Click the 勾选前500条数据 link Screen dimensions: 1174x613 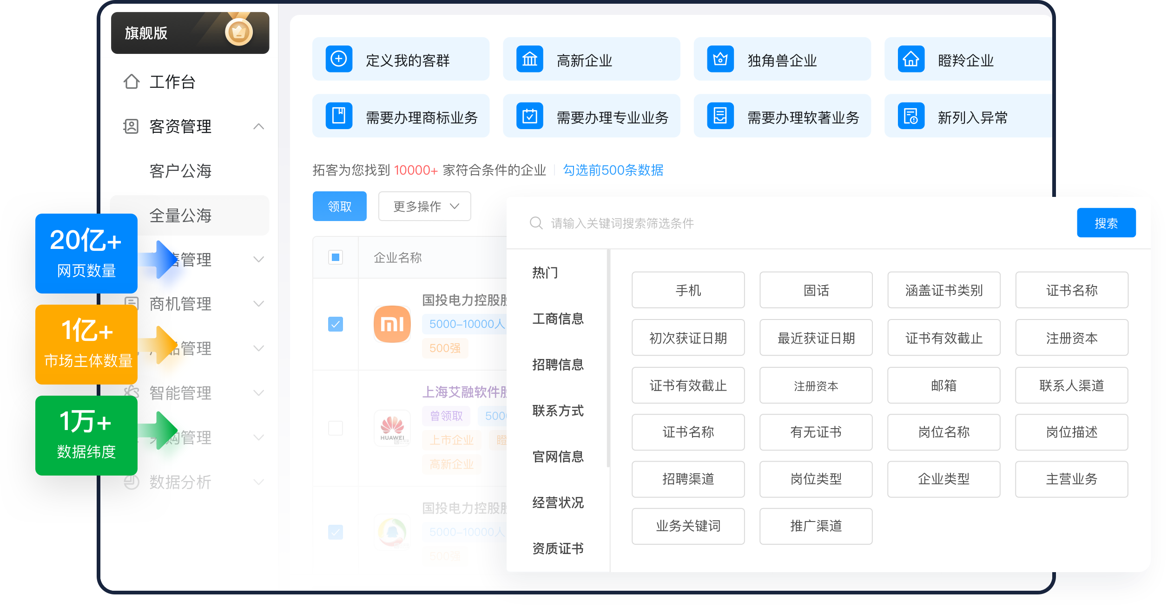[x=613, y=170]
